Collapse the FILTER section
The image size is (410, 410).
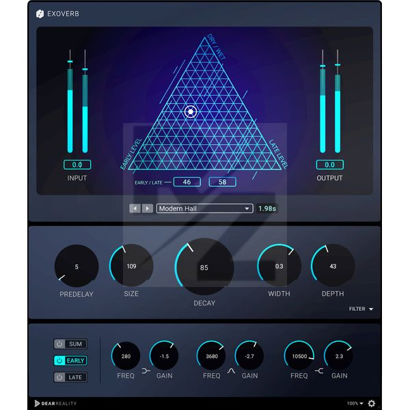361,309
